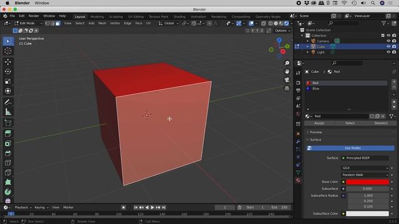Toggle the Collection exclude checkbox
This screenshot has width=399, height=224.
[x=383, y=35]
